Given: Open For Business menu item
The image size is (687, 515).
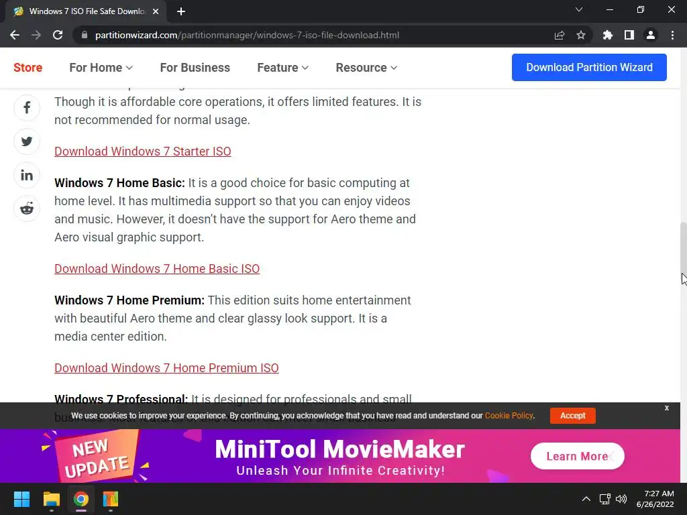Looking at the screenshot, I should click(x=195, y=68).
